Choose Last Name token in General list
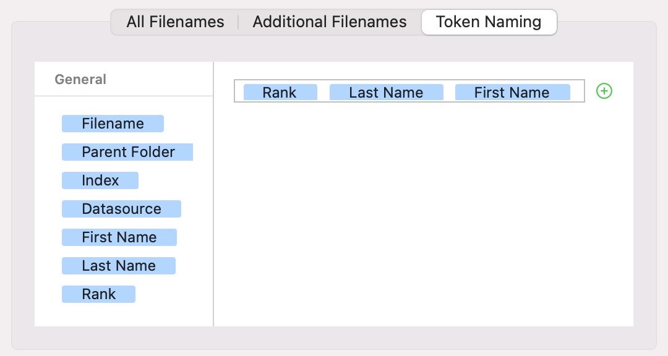668x356 pixels. (118, 266)
